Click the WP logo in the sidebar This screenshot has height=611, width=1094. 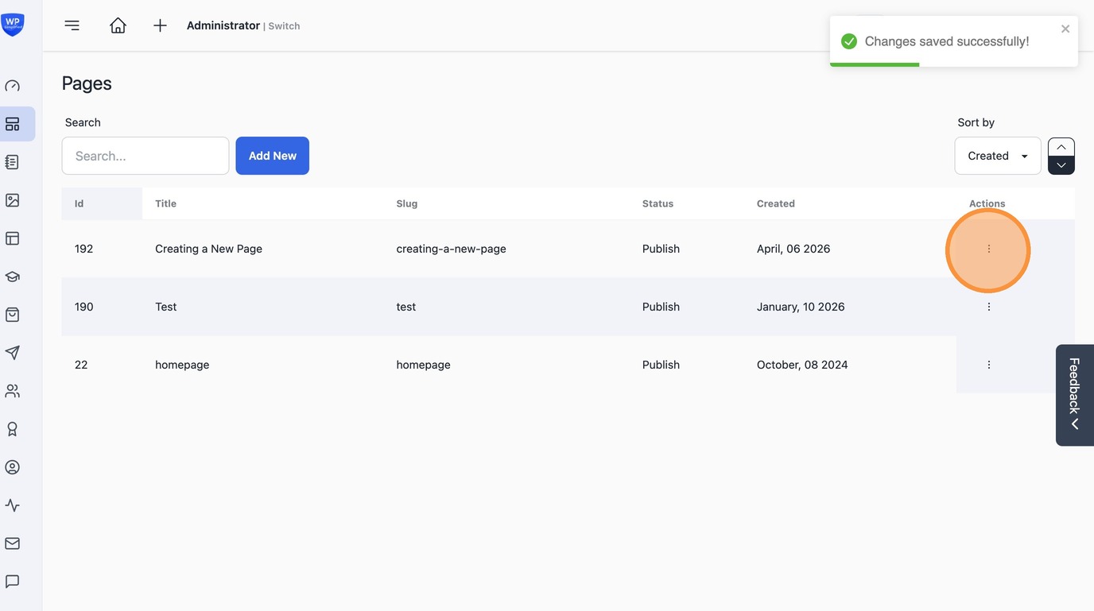pyautogui.click(x=13, y=25)
